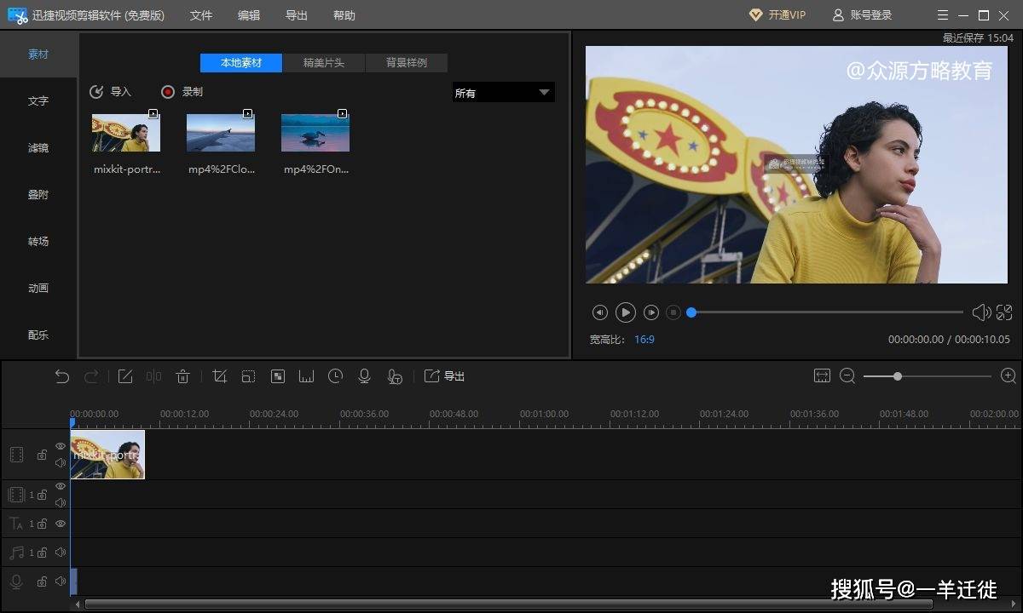Open the 文字 sidebar panel
This screenshot has width=1023, height=613.
(38, 100)
